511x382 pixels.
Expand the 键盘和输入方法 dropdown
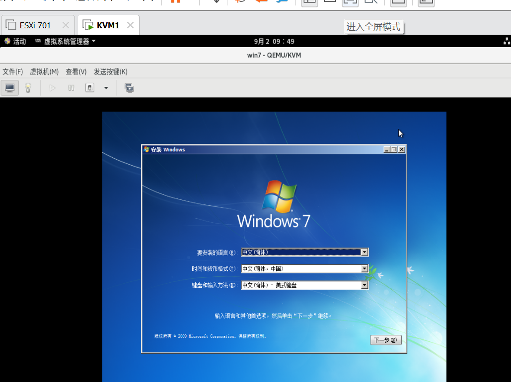click(x=365, y=285)
